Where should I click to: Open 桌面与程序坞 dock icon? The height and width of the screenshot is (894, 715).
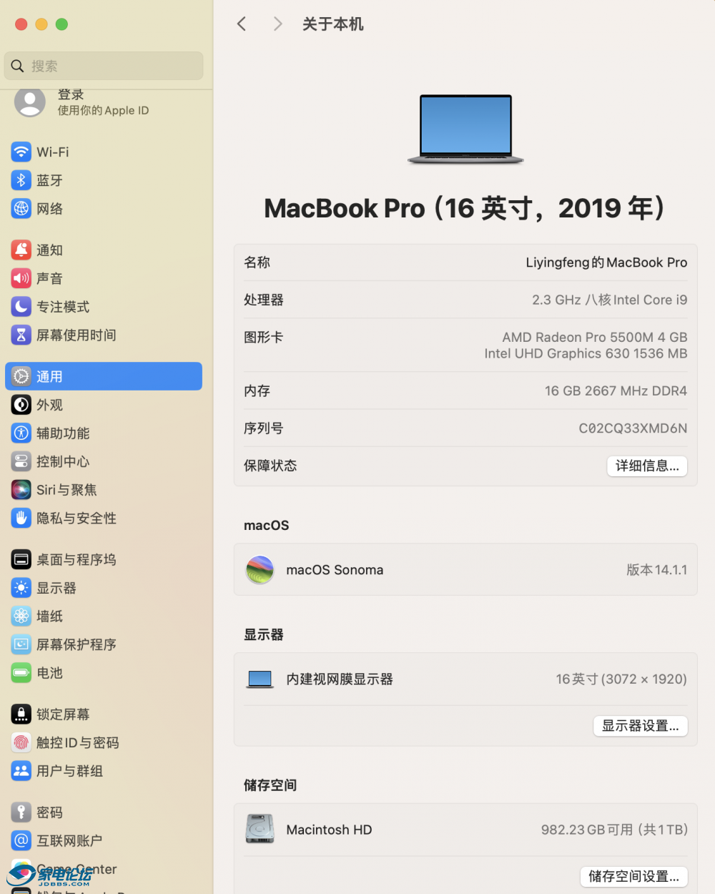(21, 559)
